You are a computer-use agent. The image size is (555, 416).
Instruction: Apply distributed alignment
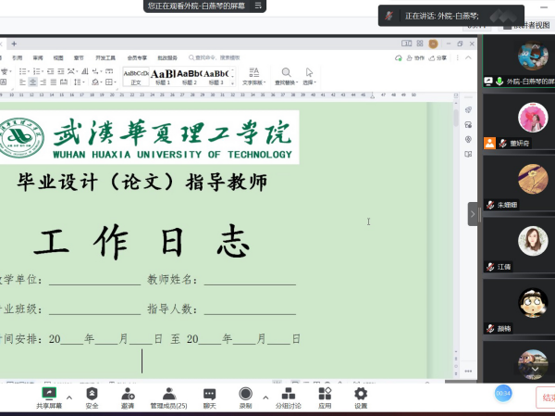tap(64, 82)
